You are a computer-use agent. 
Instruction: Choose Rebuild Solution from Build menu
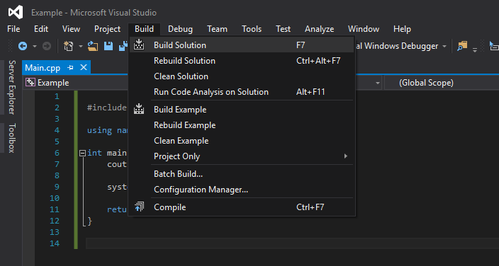(242, 61)
